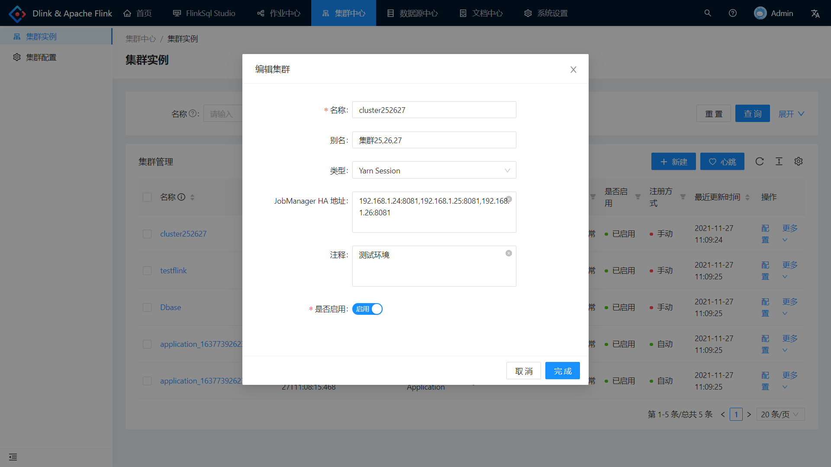Image resolution: width=831 pixels, height=467 pixels.
Task: Open the table density icon
Action: 779,161
